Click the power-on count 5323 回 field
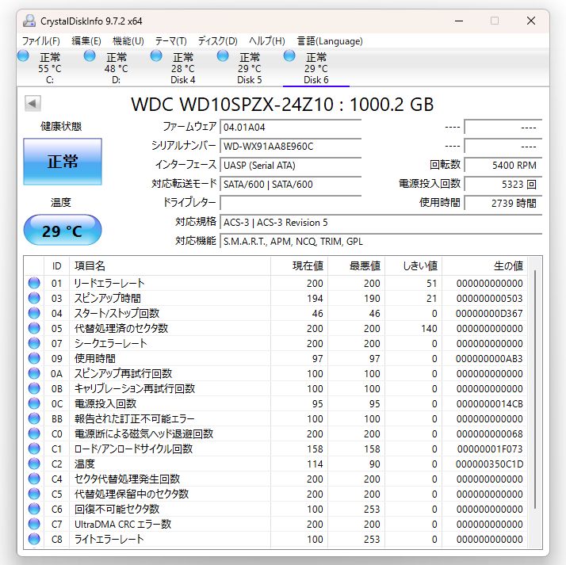This screenshot has height=565, width=566. click(x=503, y=185)
